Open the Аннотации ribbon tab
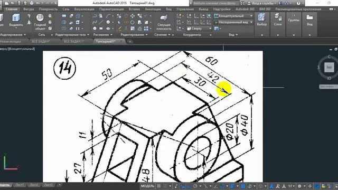Screen dimensions: 338x190 [153, 9]
